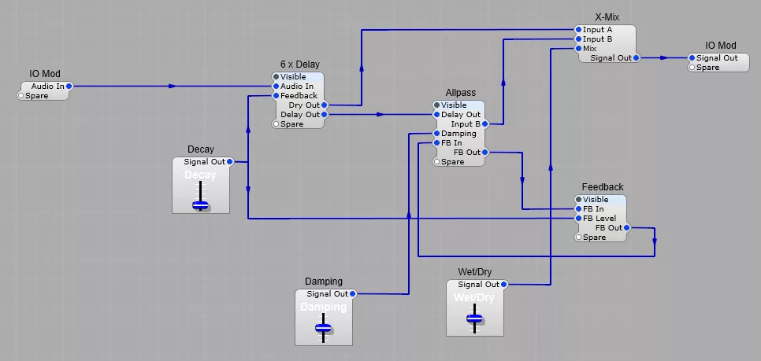761x361 pixels.
Task: Click the Audio In port on input IO Mod
Action: [69, 87]
